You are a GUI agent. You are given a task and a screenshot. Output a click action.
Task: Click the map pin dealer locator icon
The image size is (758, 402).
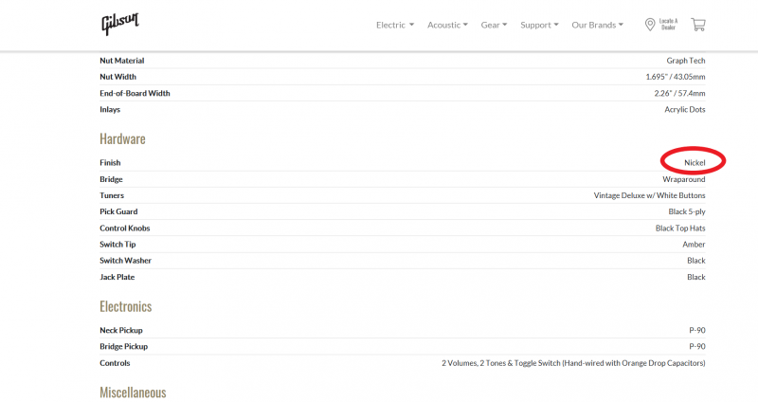tap(650, 25)
